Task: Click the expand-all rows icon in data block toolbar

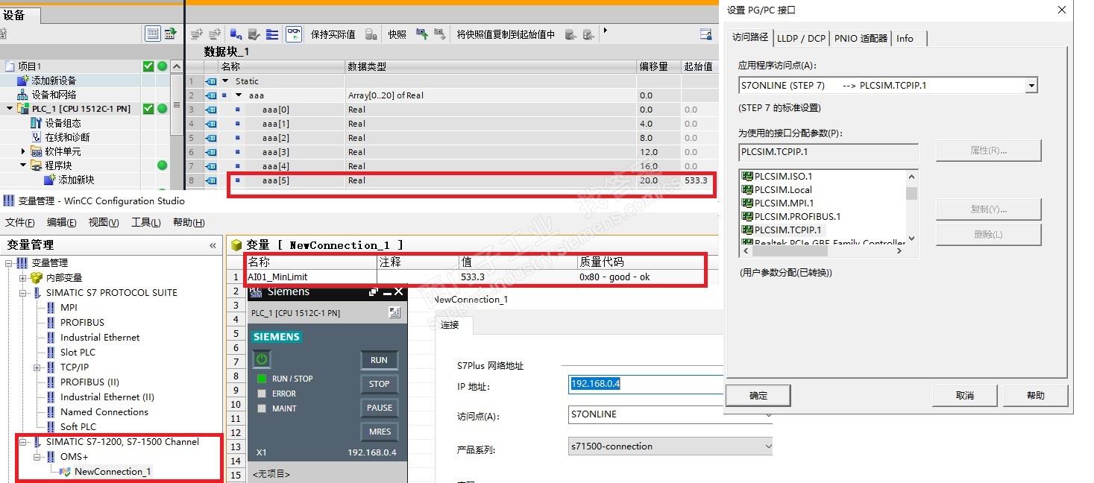Action: pos(272,34)
